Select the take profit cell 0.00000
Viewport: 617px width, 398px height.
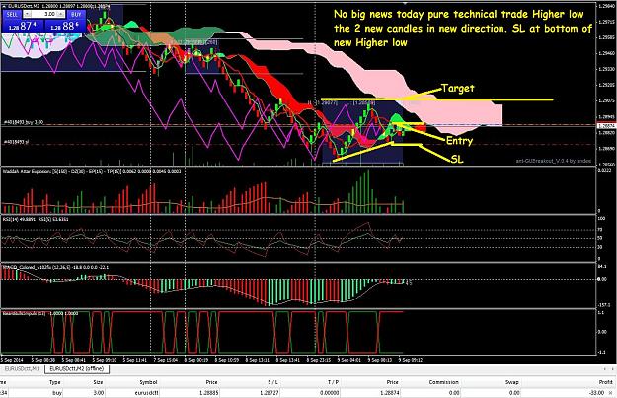(x=330, y=392)
